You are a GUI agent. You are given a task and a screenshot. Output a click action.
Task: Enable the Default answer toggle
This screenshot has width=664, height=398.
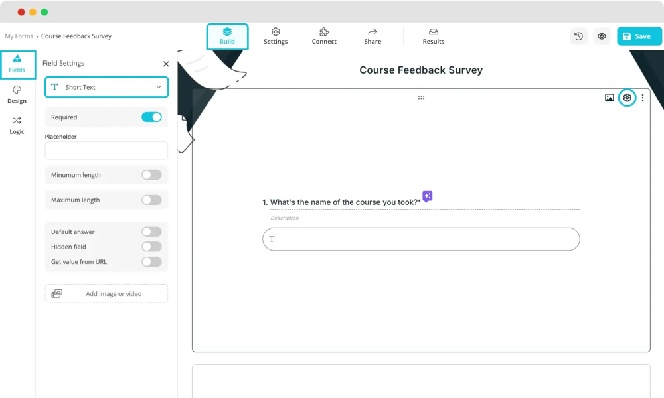[x=151, y=232]
